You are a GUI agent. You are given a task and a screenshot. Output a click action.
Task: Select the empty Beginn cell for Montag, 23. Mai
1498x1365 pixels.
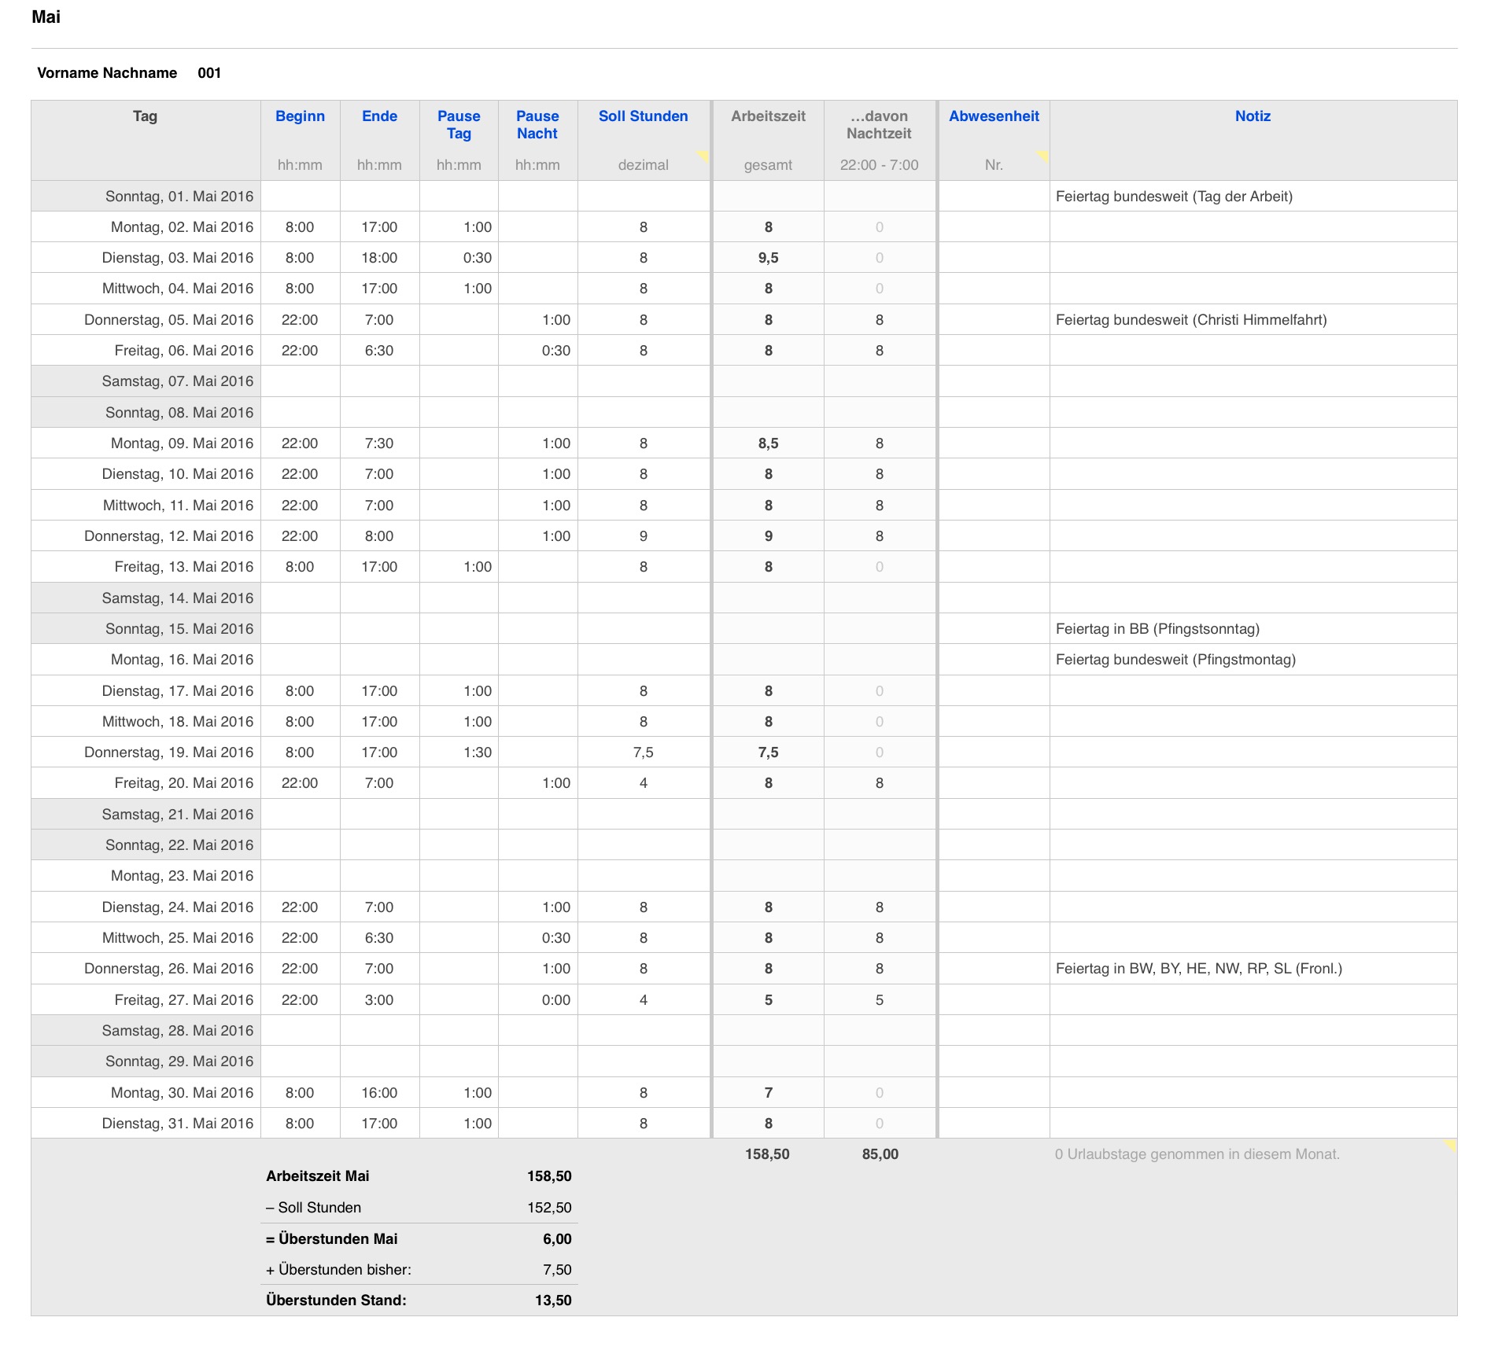pyautogui.click(x=300, y=876)
